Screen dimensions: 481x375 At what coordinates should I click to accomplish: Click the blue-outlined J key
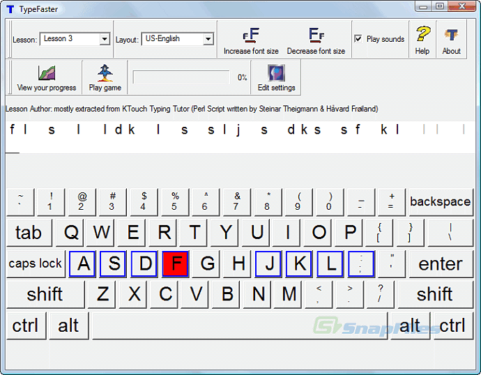coord(268,263)
